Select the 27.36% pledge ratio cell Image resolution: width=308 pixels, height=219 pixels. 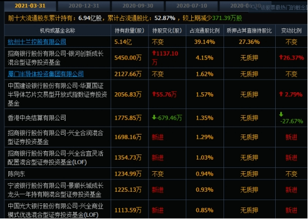[249, 42]
